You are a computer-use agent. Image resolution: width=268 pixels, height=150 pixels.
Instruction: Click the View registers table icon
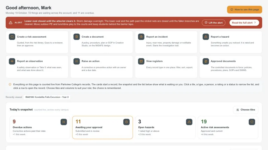point(141,61)
